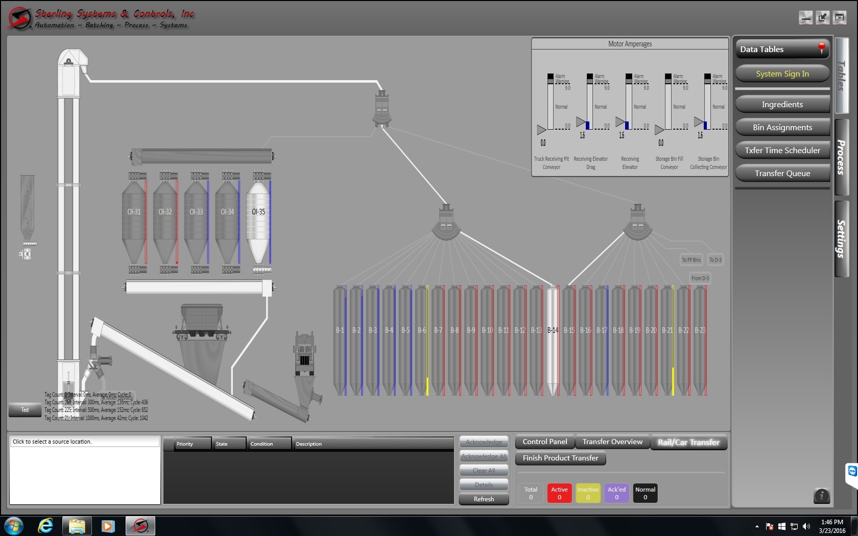Click the B-6 storage bin
858x536 pixels.
421,337
